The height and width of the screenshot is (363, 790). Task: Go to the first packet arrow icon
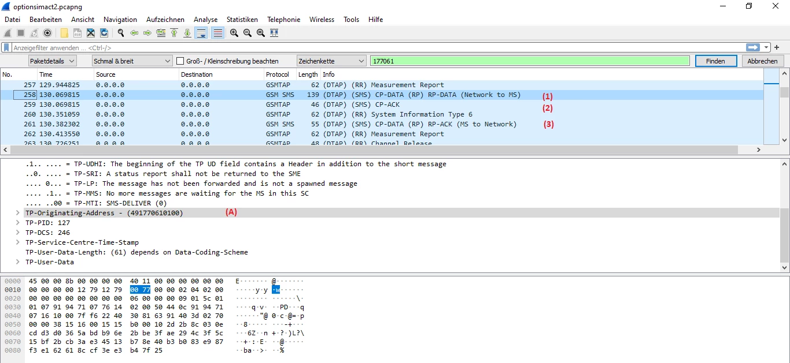point(174,33)
